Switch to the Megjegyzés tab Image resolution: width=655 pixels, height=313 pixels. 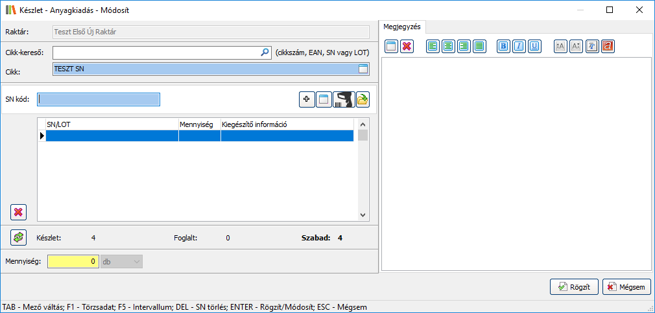pyautogui.click(x=402, y=26)
